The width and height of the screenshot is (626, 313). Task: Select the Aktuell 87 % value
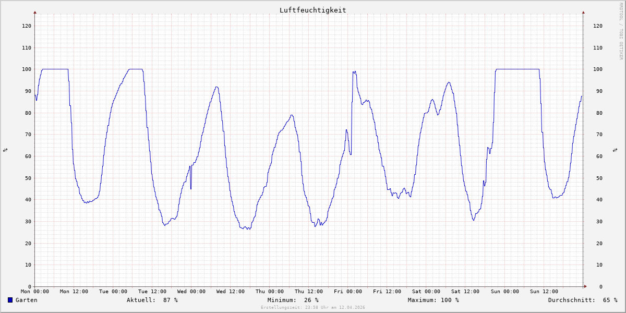tap(170, 300)
